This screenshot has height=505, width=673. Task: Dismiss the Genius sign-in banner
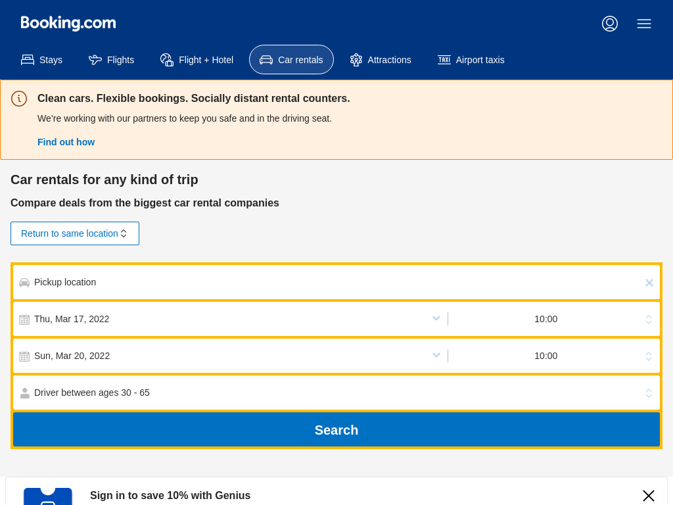tap(649, 496)
